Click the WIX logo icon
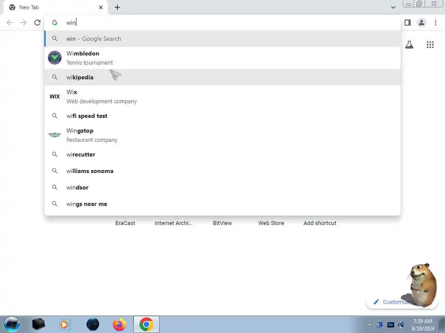 point(55,96)
